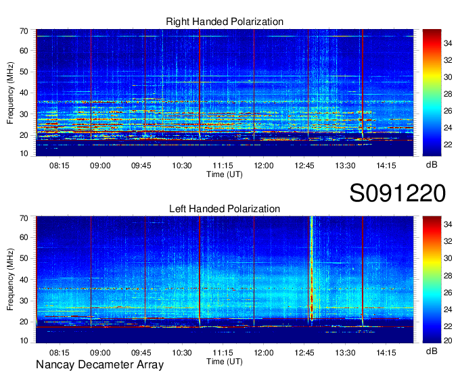The height and width of the screenshot is (373, 460).
Task: Click the 28 dB tick on Right Handed colorbar
Action: point(448,94)
